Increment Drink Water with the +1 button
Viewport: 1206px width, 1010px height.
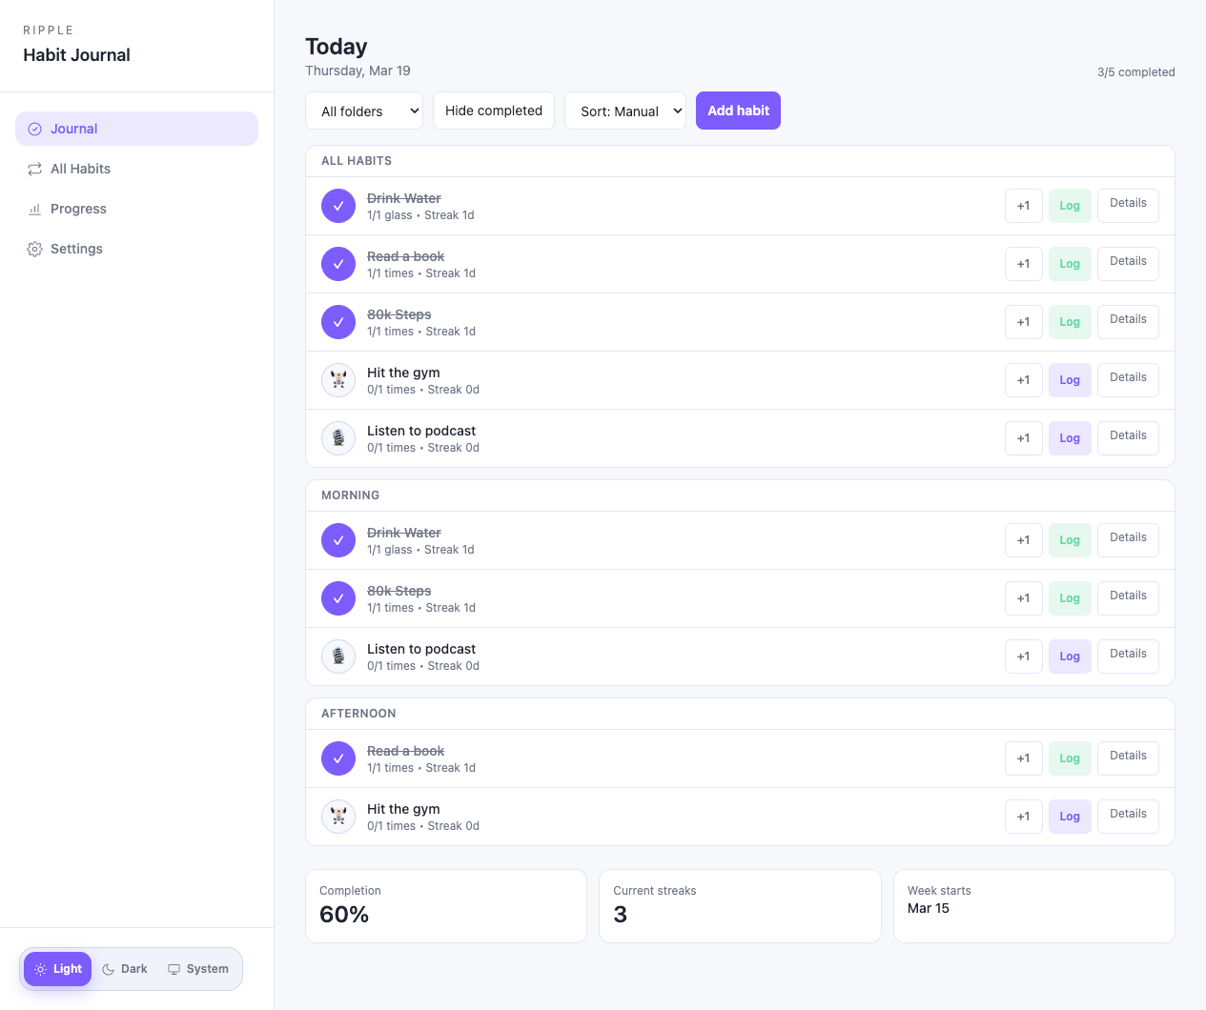1023,205
